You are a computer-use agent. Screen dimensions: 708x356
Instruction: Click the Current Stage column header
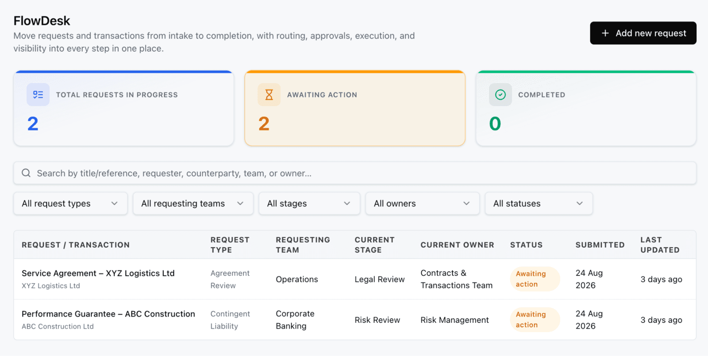point(375,245)
